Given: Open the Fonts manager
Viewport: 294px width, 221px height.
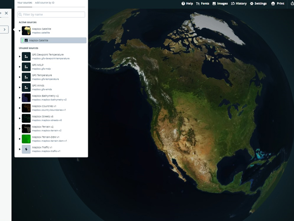Looking at the screenshot, I should click(202, 4).
